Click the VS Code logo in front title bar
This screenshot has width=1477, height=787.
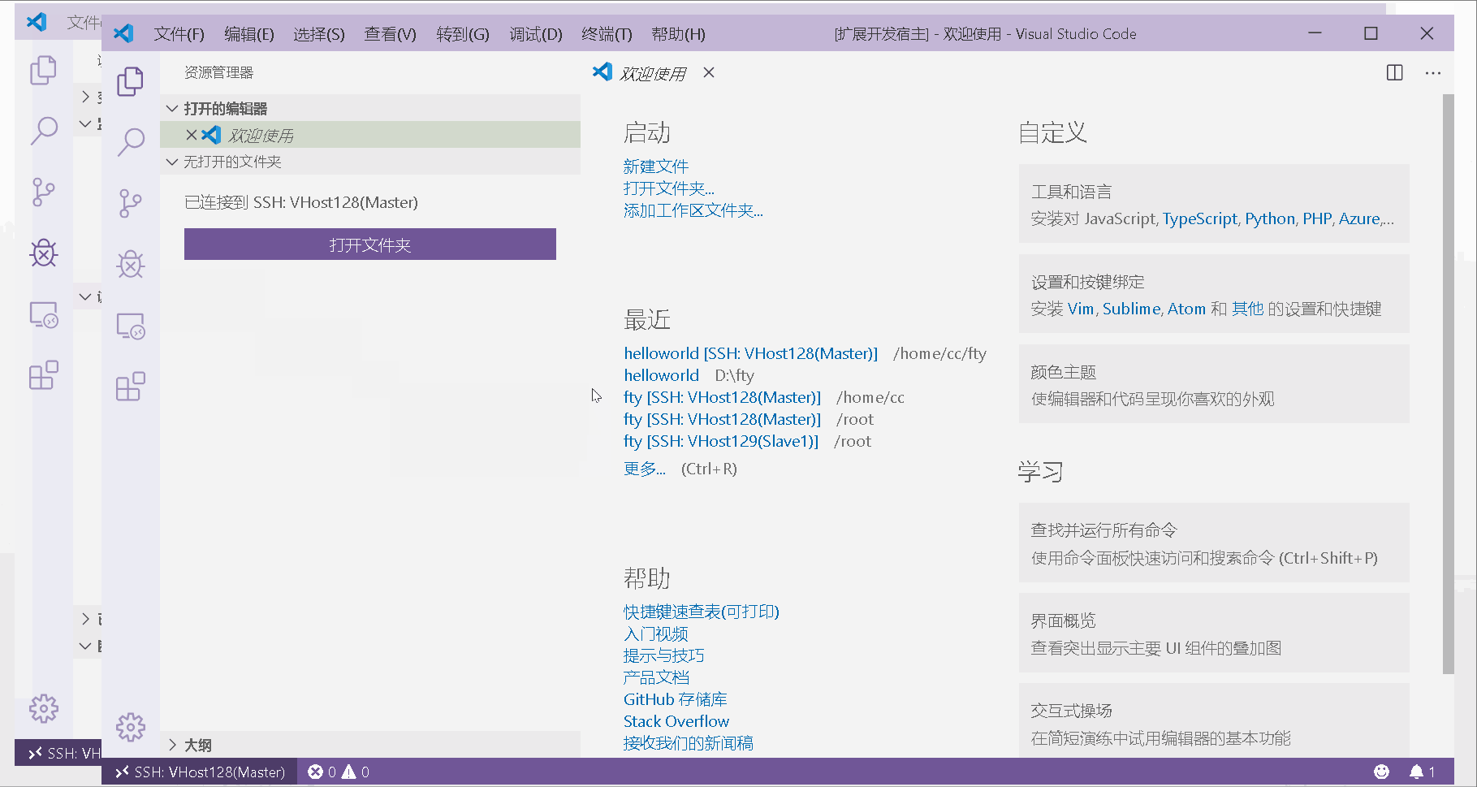point(123,33)
